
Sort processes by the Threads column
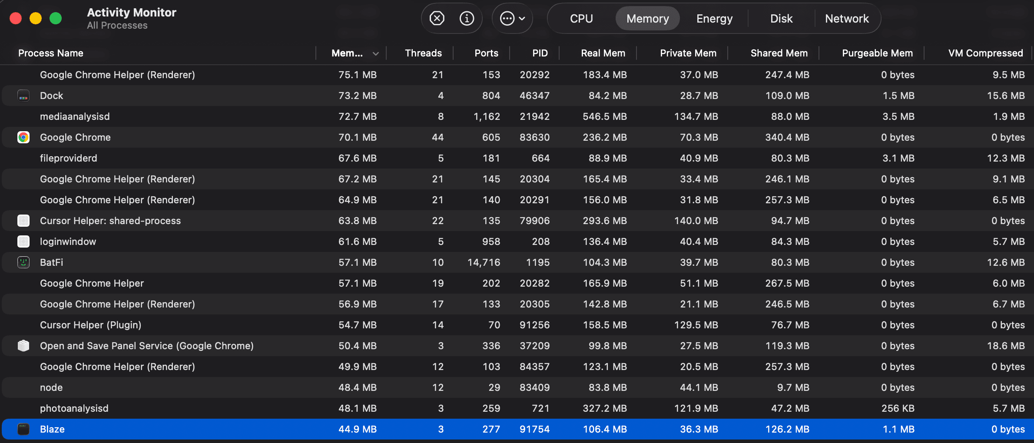click(x=423, y=53)
